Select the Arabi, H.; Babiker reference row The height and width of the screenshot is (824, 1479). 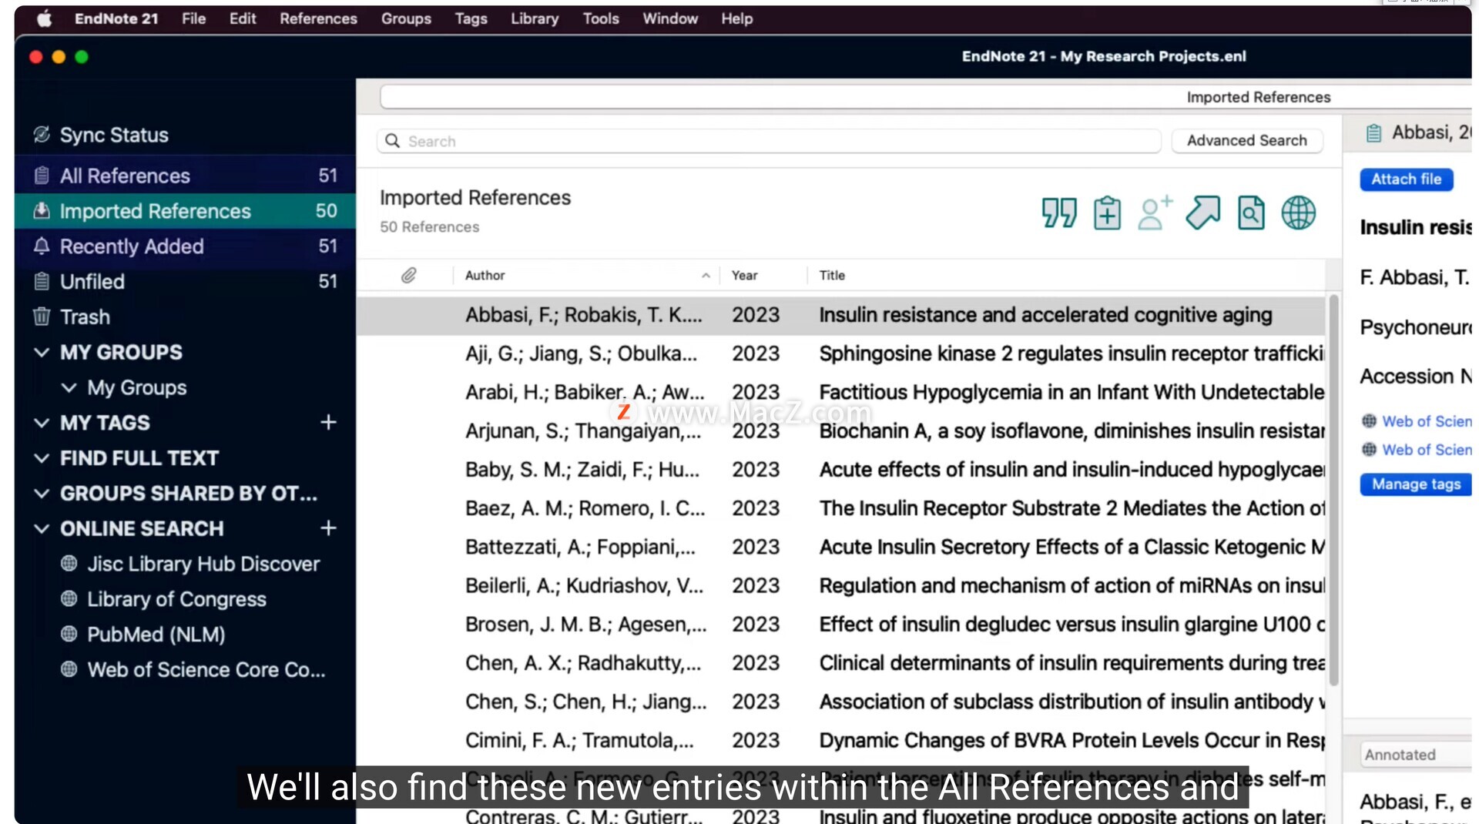tap(840, 392)
